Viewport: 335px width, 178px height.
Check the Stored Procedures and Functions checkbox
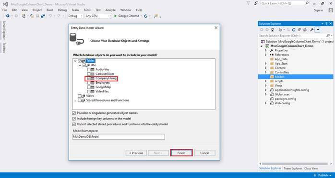tap(80, 100)
